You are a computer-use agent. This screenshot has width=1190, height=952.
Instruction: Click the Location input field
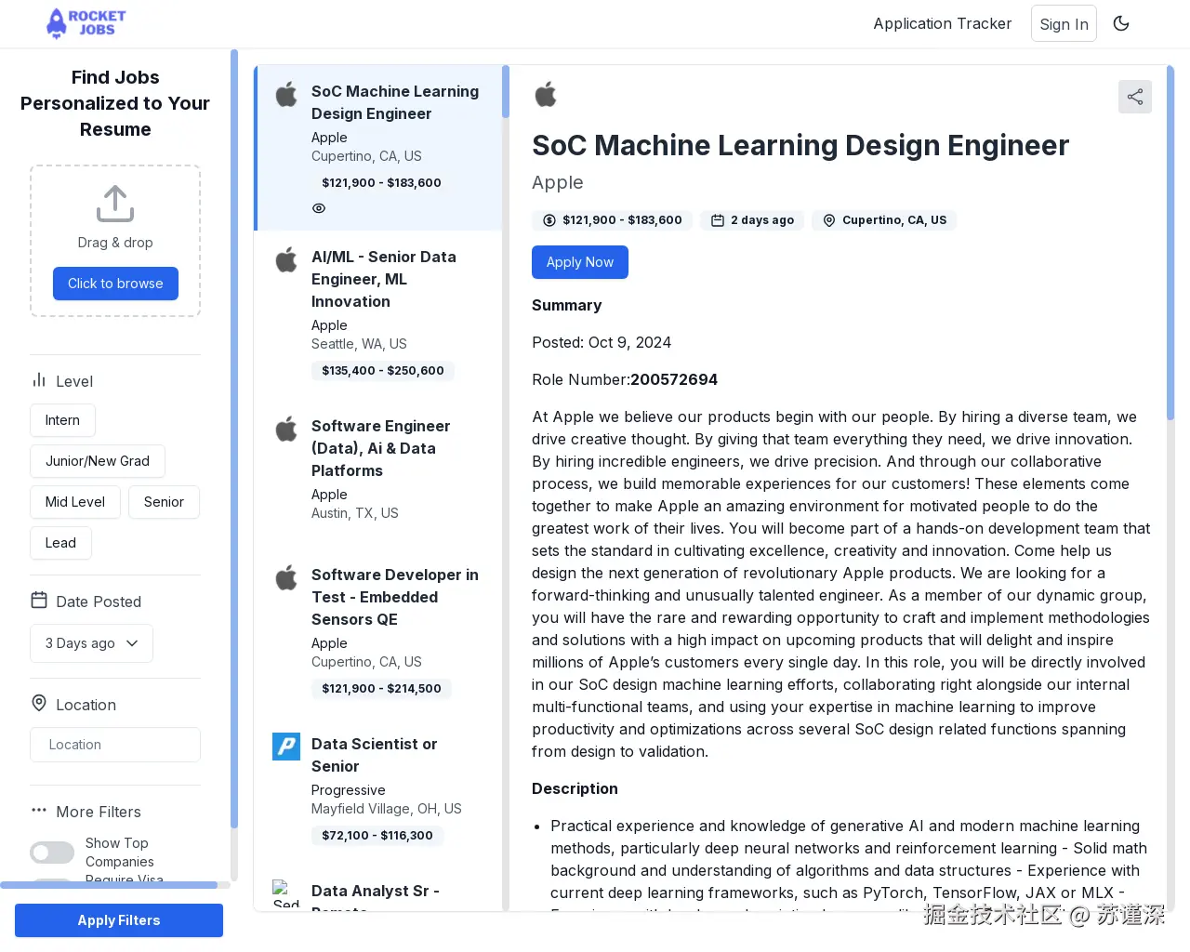tap(115, 745)
